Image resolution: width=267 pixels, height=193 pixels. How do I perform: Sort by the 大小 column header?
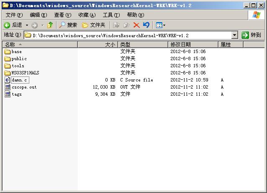pyautogui.click(x=98, y=45)
